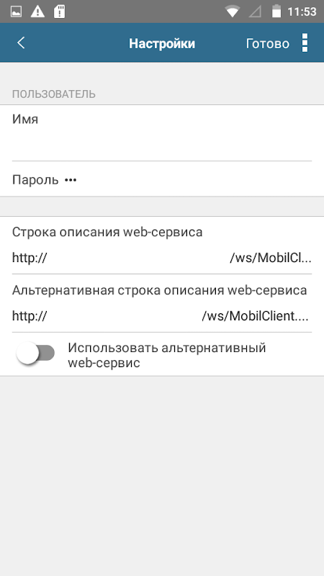Toggle Использовать альтернативный web-сервис switch
324x576 pixels.
[35, 353]
